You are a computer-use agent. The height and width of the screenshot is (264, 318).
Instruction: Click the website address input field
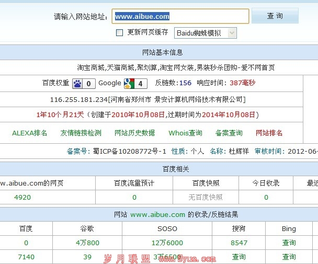coord(181,17)
